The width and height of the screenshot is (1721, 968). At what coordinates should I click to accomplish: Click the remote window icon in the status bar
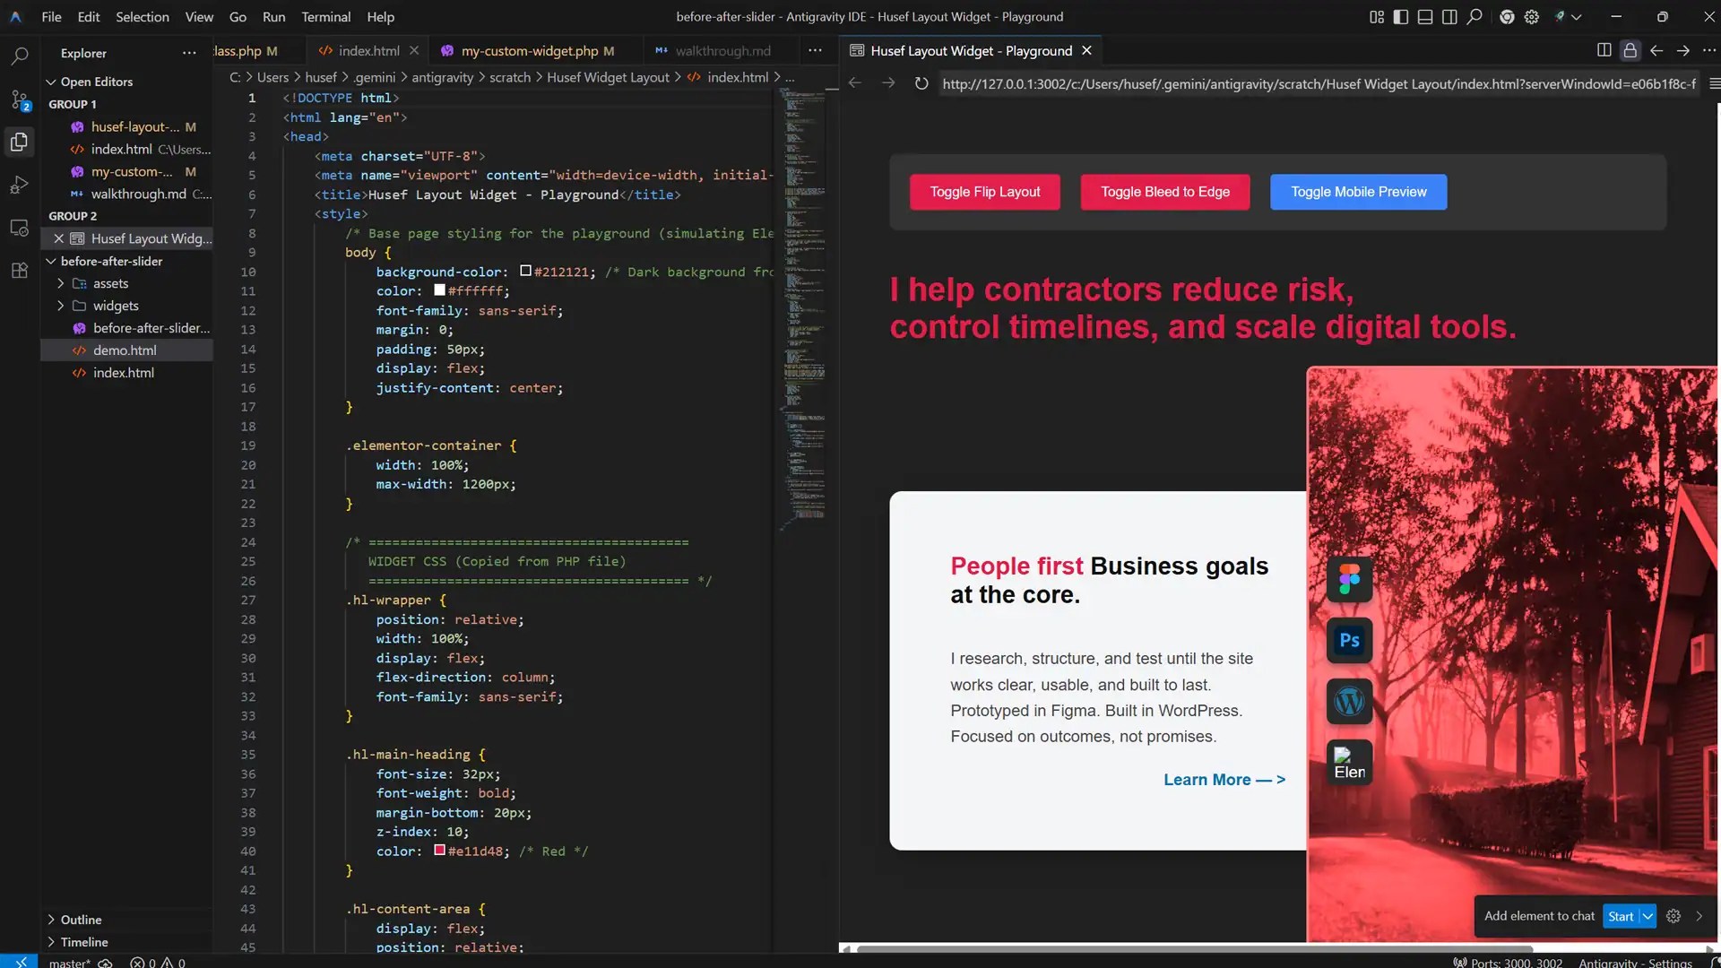20,962
